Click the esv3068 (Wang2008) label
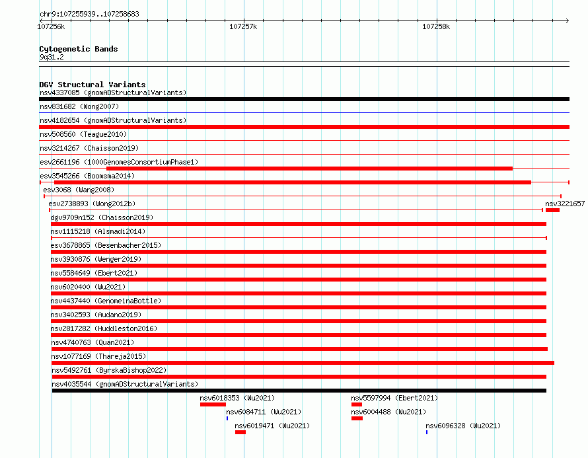 click(79, 190)
